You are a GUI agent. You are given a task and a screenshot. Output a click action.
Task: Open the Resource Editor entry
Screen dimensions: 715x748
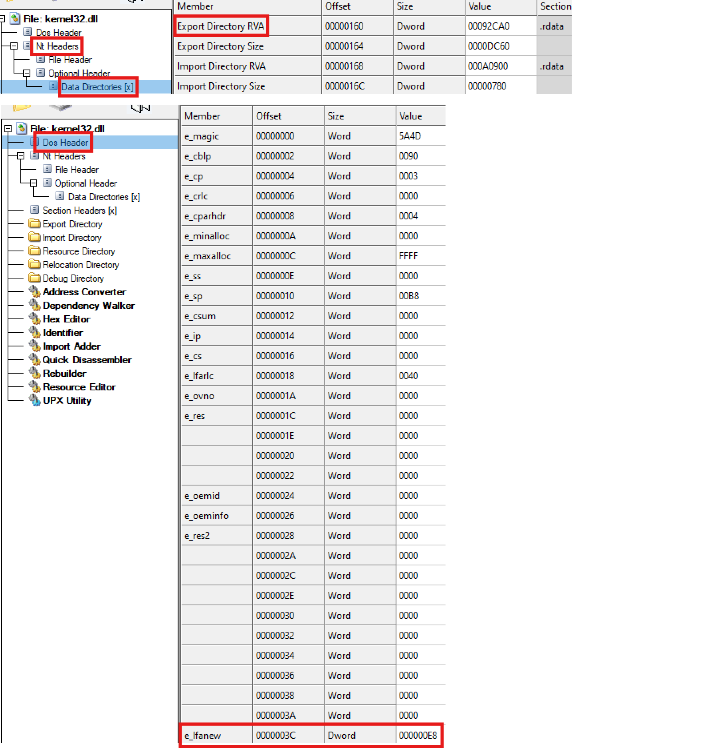[79, 387]
